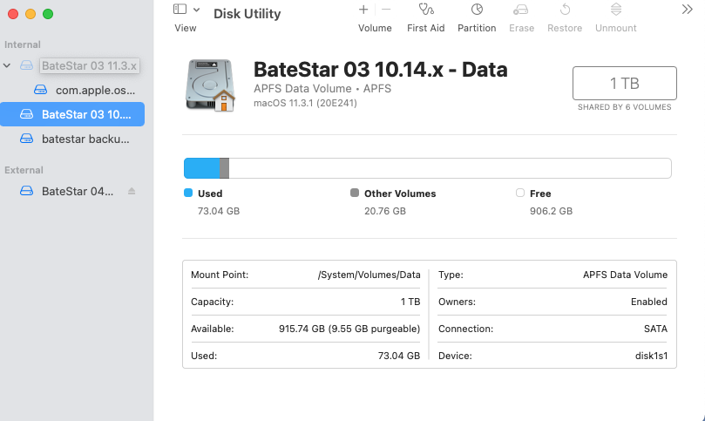Click the white Free legend swatch
The width and height of the screenshot is (705, 421).
pyautogui.click(x=520, y=193)
